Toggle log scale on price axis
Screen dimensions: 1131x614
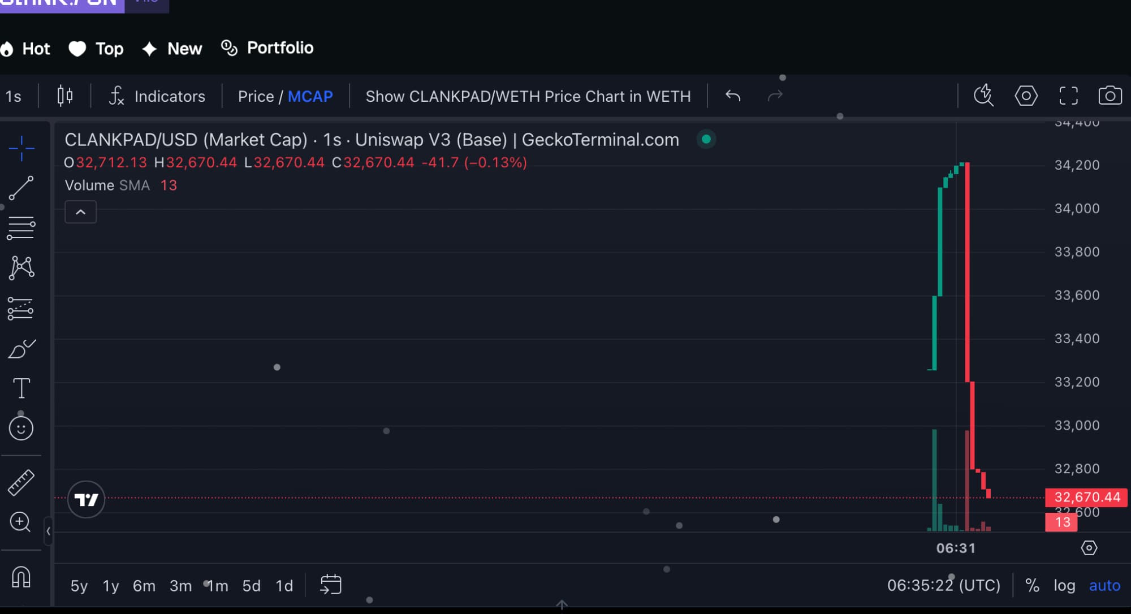tap(1064, 585)
